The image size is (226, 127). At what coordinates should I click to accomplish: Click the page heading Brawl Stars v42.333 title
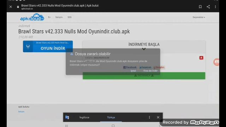[x=74, y=31]
